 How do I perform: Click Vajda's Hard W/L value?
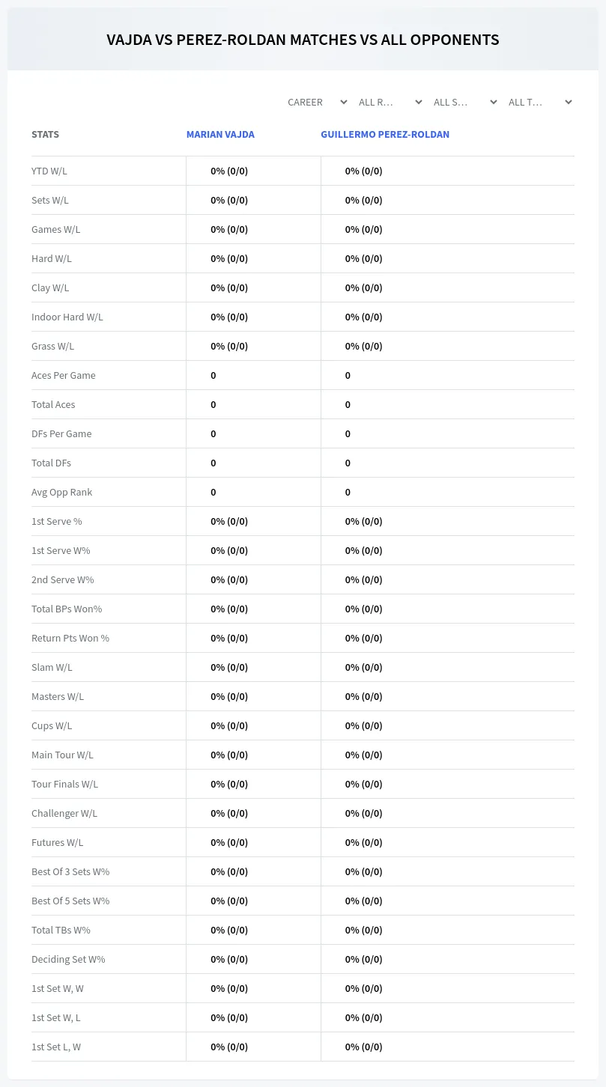[229, 258]
